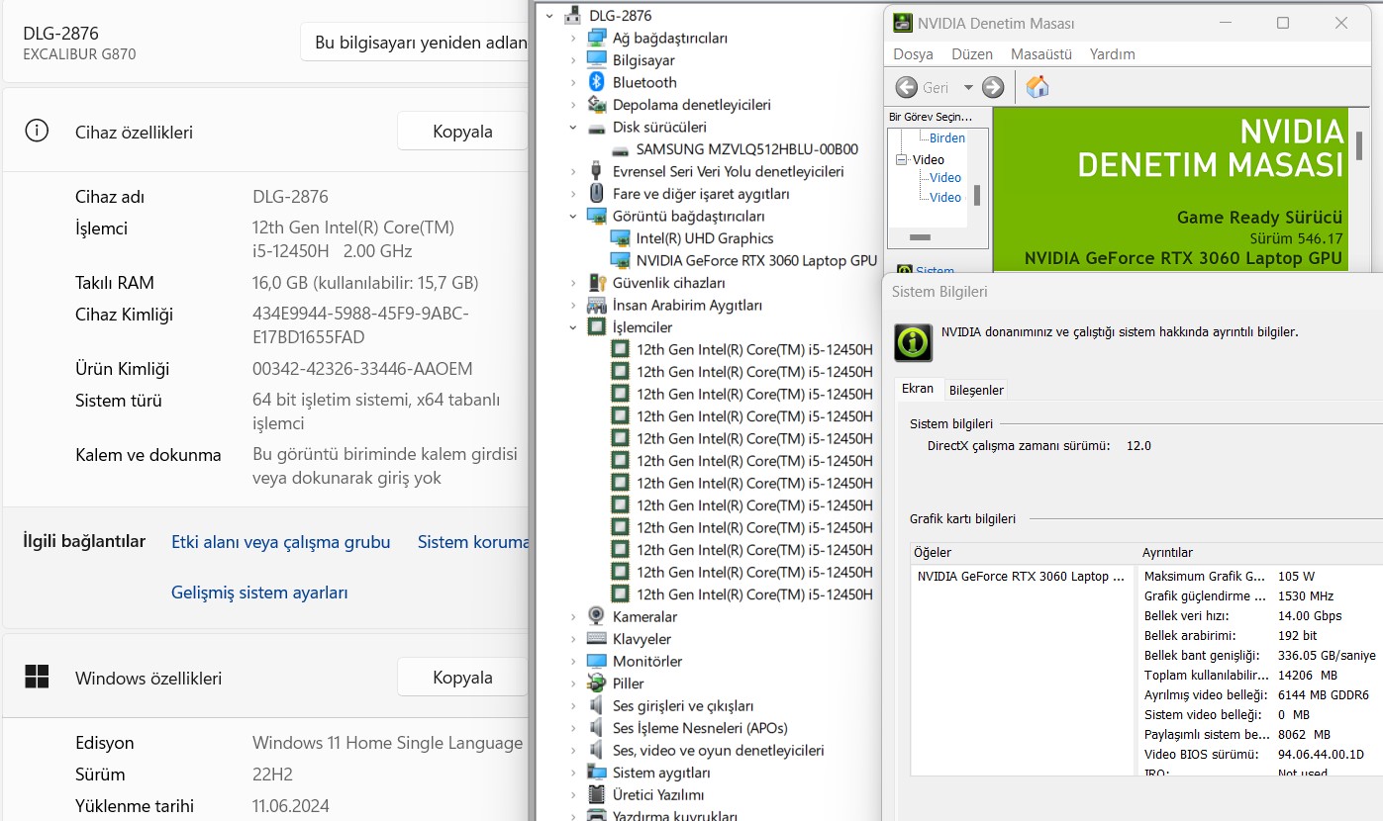Click the Video BIOS sürümü value 94.06.44.00.1D

(x=1321, y=755)
